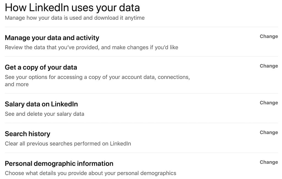Expand Get a copy of your data via Change

pyautogui.click(x=269, y=66)
